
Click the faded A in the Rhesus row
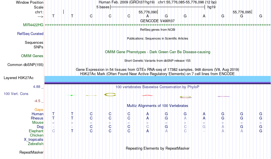(x=185, y=118)
